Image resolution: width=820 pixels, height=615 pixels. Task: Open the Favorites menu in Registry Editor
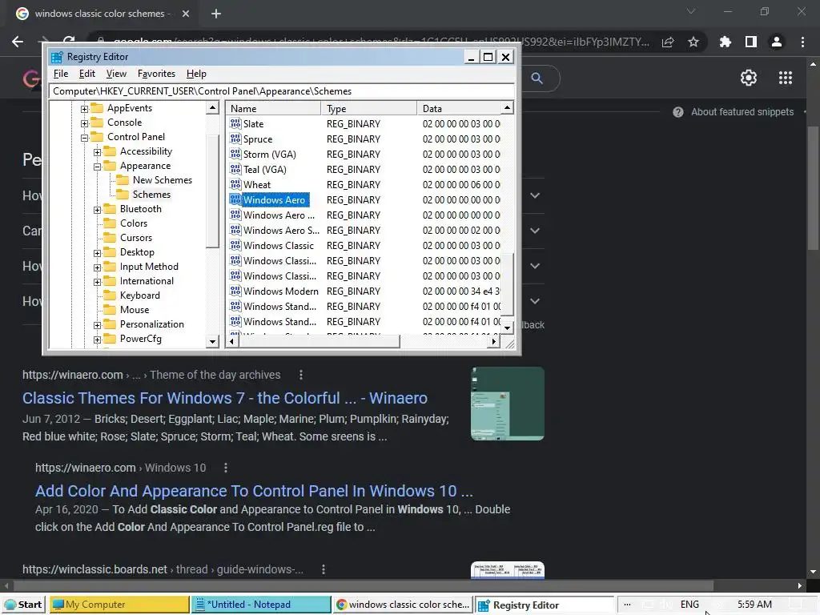pos(156,74)
